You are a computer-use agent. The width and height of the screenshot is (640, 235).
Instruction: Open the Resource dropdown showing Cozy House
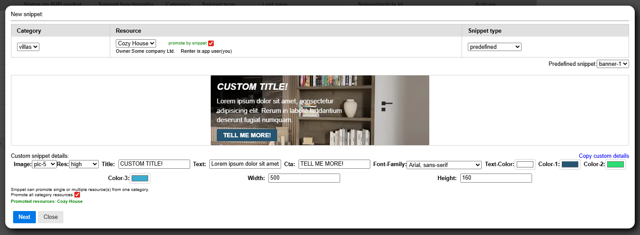pos(136,44)
